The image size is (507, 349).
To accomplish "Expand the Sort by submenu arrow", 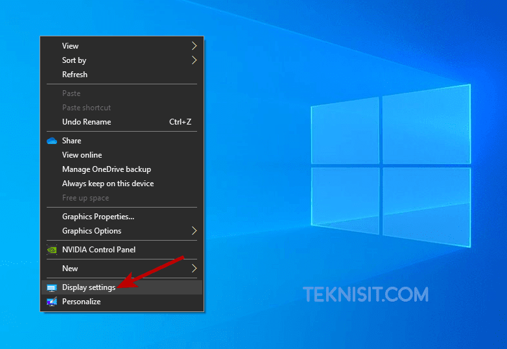I will click(194, 60).
